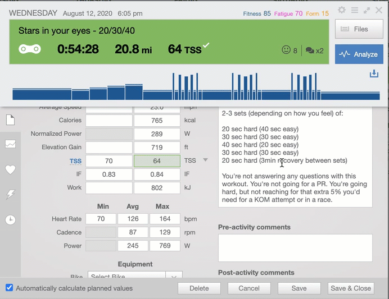Image resolution: width=389 pixels, height=299 pixels.
Task: Click the planned TSS field showing 70
Action: pyautogui.click(x=109, y=161)
